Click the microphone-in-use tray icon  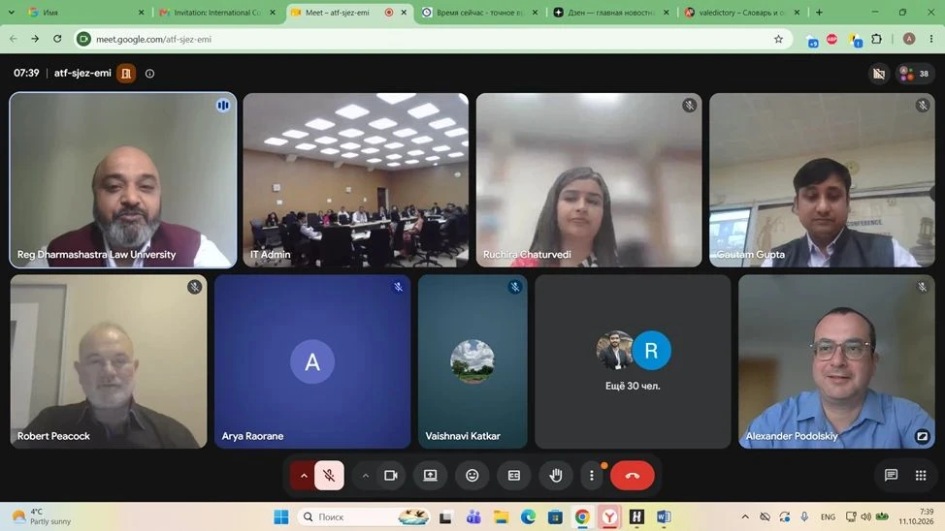click(804, 516)
